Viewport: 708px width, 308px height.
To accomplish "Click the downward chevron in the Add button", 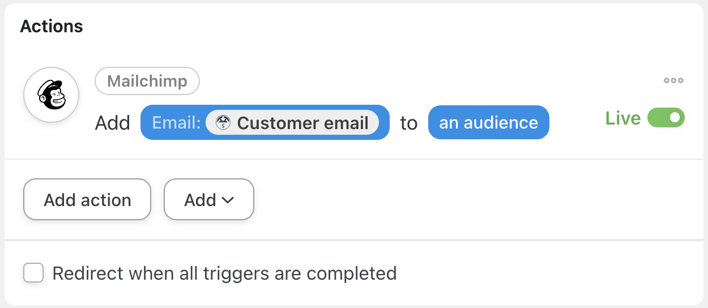I will 228,200.
